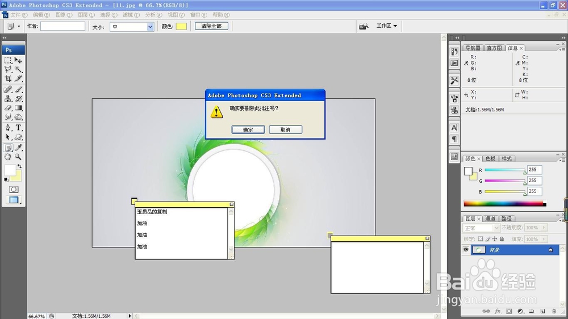Create a new layer in Layers panel

click(542, 311)
